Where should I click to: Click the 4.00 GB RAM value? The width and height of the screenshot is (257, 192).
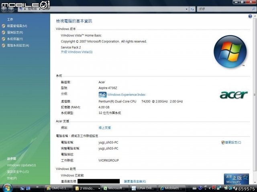[x=104, y=107]
